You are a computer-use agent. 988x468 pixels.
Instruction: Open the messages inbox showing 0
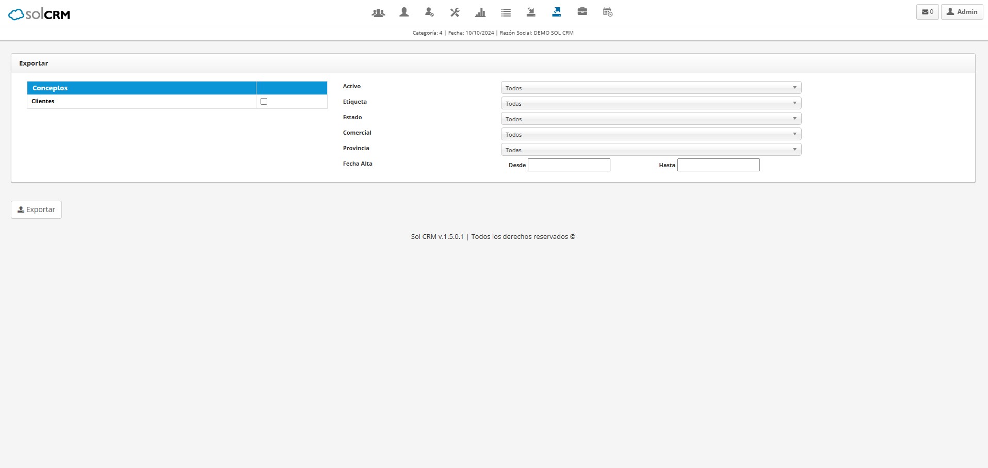coord(927,12)
